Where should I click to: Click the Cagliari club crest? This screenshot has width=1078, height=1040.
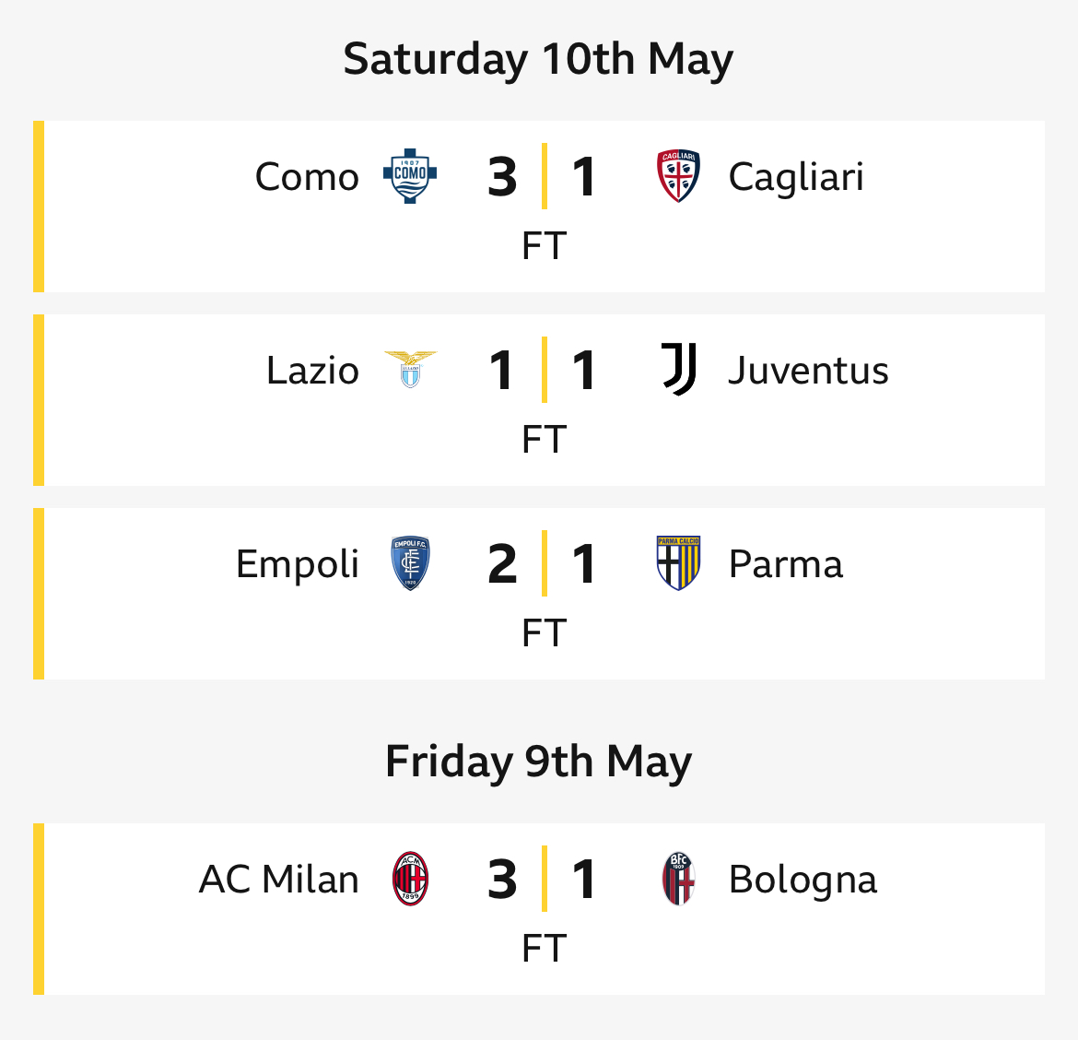click(x=678, y=176)
